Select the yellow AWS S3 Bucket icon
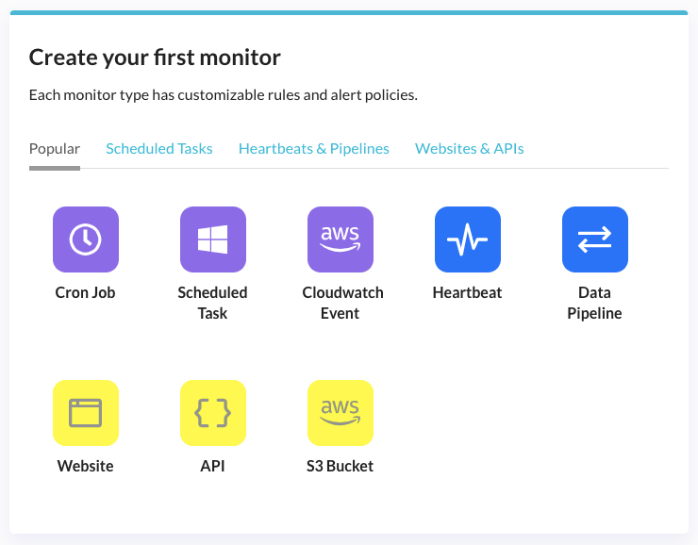The width and height of the screenshot is (698, 545). [340, 413]
